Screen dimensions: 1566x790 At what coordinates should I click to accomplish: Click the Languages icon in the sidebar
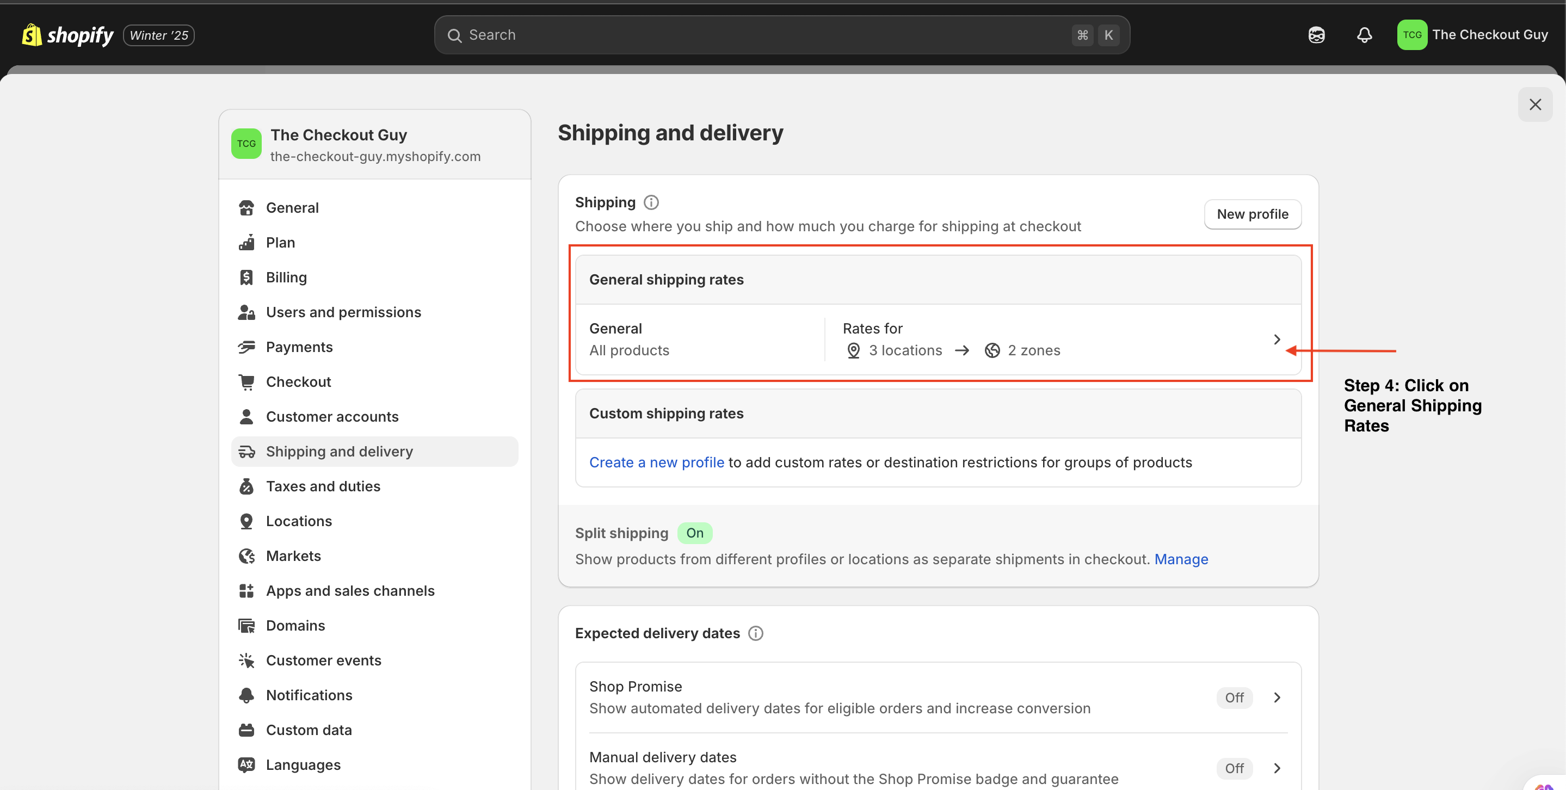click(x=246, y=764)
